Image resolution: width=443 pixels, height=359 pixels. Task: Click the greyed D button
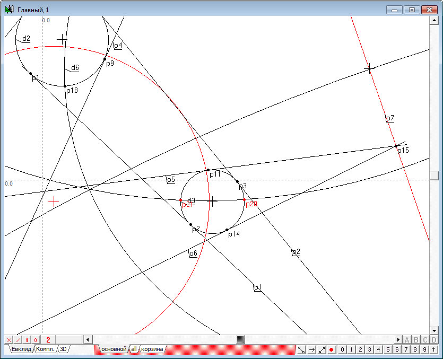point(433,340)
